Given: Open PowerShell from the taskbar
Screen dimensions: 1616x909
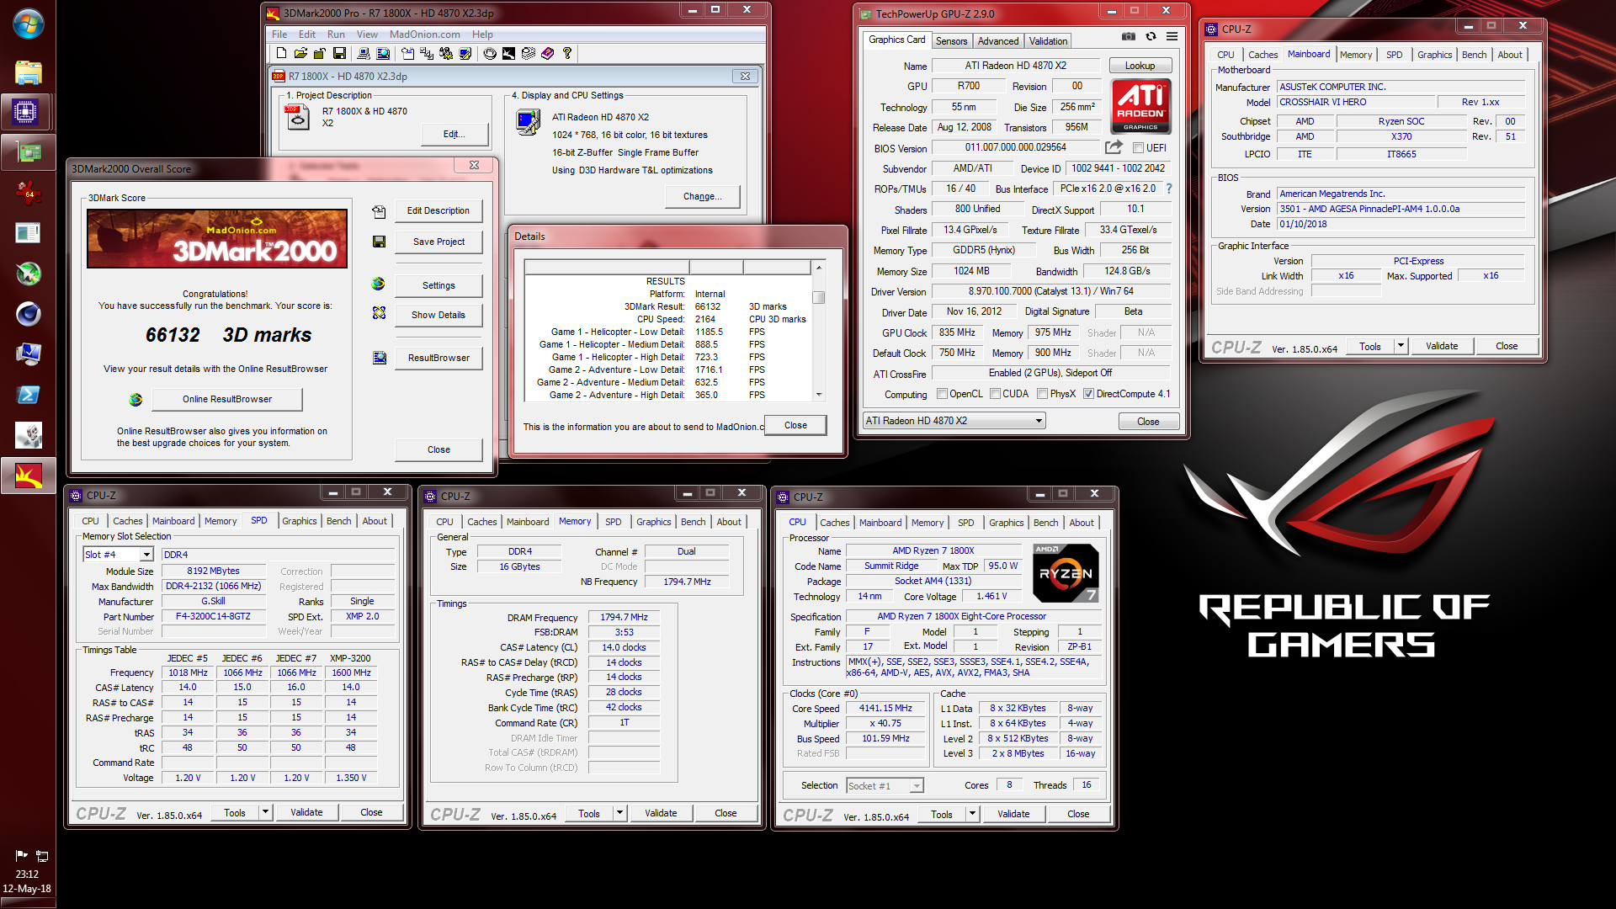Looking at the screenshot, I should 28,395.
